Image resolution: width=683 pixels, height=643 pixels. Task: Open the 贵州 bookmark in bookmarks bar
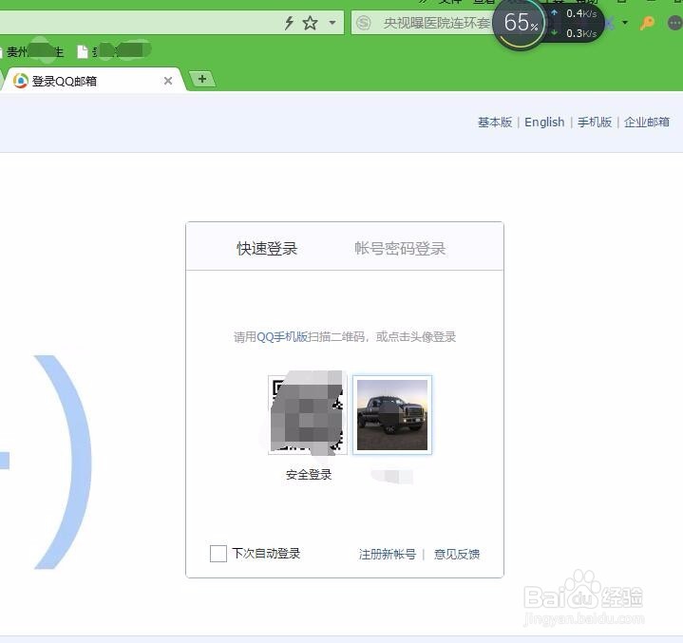pyautogui.click(x=32, y=52)
